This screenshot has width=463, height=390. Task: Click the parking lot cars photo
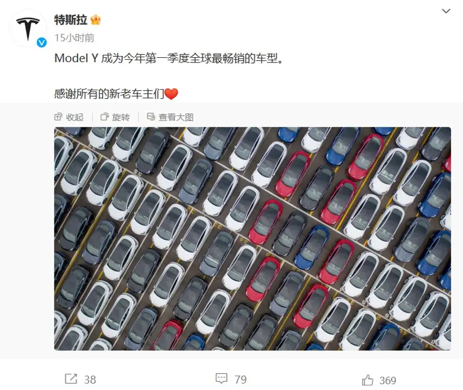click(x=252, y=238)
